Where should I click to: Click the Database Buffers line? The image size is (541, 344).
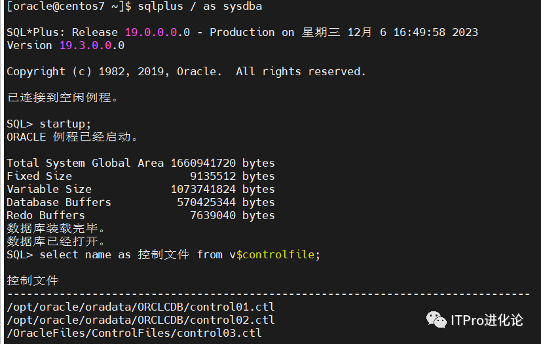(x=140, y=202)
